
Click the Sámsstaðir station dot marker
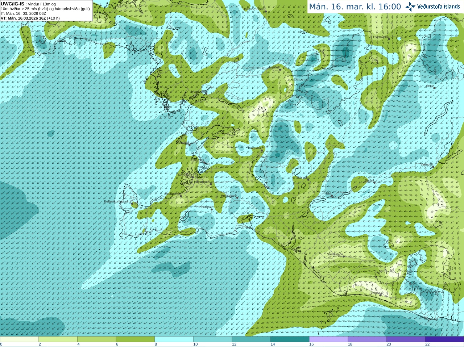click(344, 256)
